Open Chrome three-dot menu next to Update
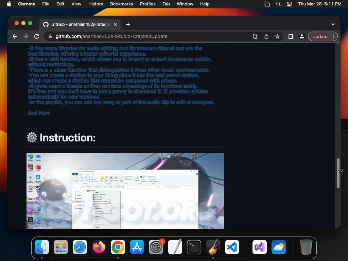 tap(333, 36)
